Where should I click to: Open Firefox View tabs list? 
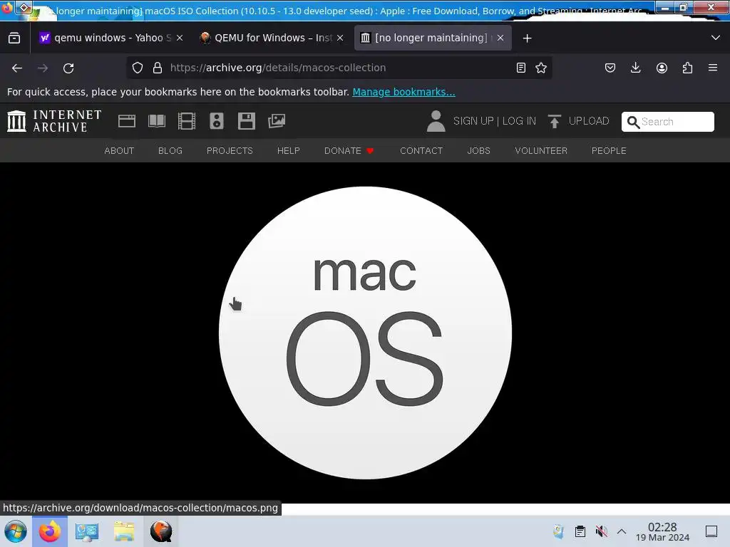click(14, 38)
